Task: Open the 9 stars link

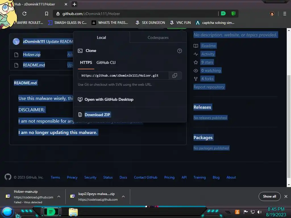Action: pos(207,62)
